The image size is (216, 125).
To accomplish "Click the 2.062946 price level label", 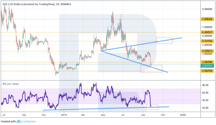I will tap(207, 71).
